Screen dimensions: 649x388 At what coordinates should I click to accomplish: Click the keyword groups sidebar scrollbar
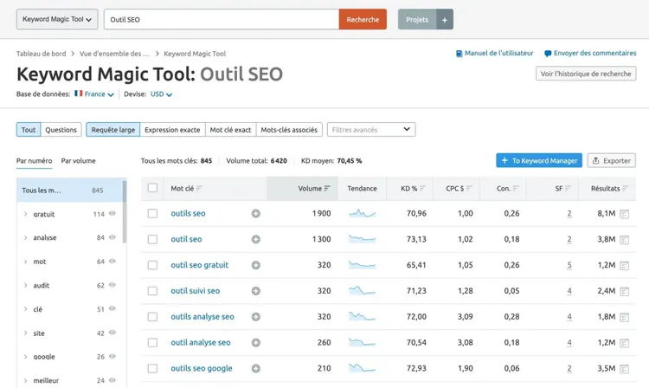125,211
